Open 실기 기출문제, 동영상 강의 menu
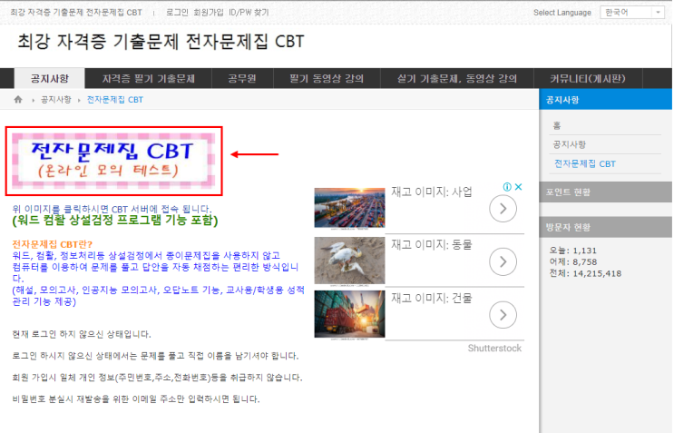Screen dimensions: 674x433 (x=457, y=79)
